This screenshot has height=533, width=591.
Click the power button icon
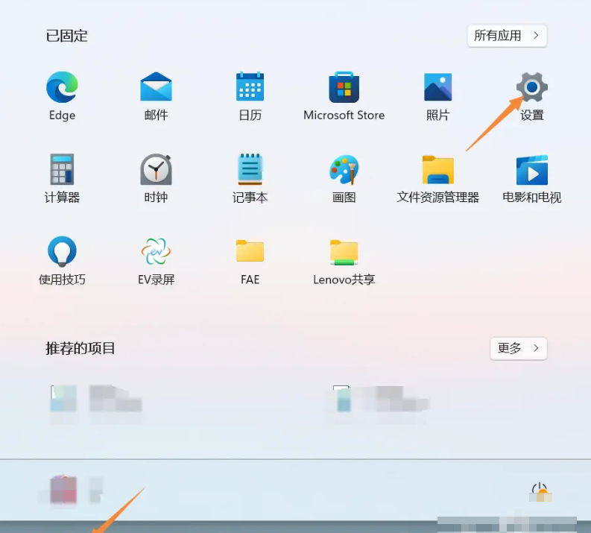click(x=540, y=491)
